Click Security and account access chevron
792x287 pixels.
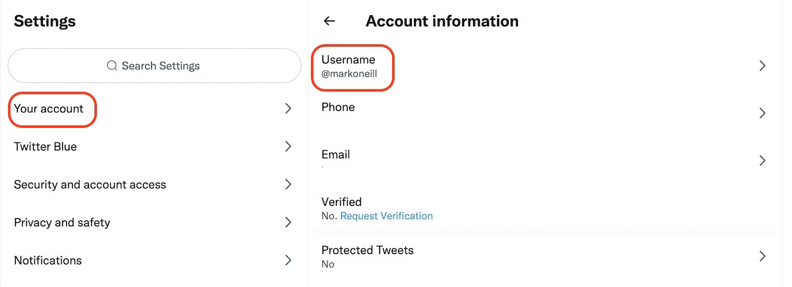288,185
